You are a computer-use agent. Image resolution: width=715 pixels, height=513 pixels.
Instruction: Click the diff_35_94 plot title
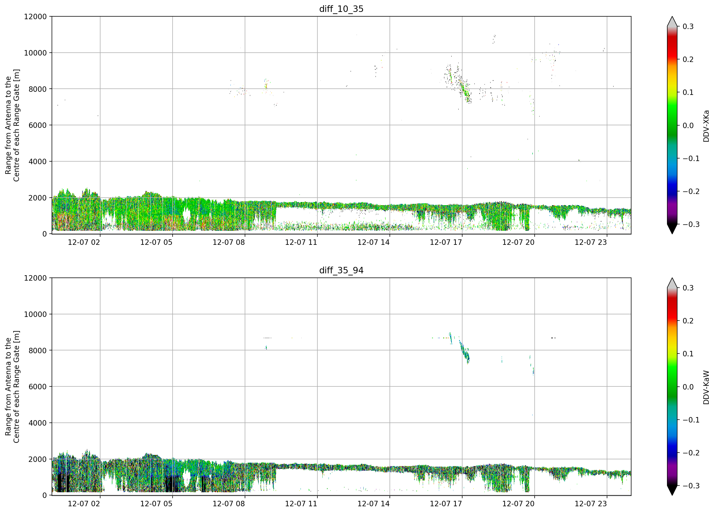pyautogui.click(x=342, y=270)
